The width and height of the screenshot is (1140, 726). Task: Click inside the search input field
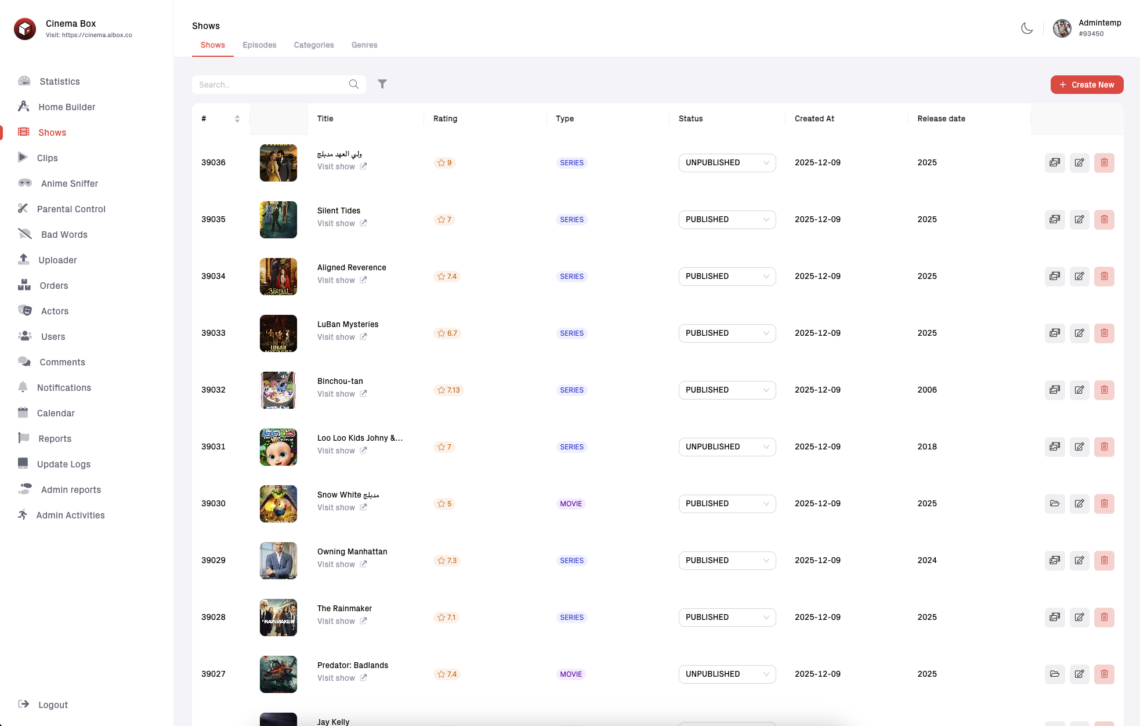pos(267,84)
